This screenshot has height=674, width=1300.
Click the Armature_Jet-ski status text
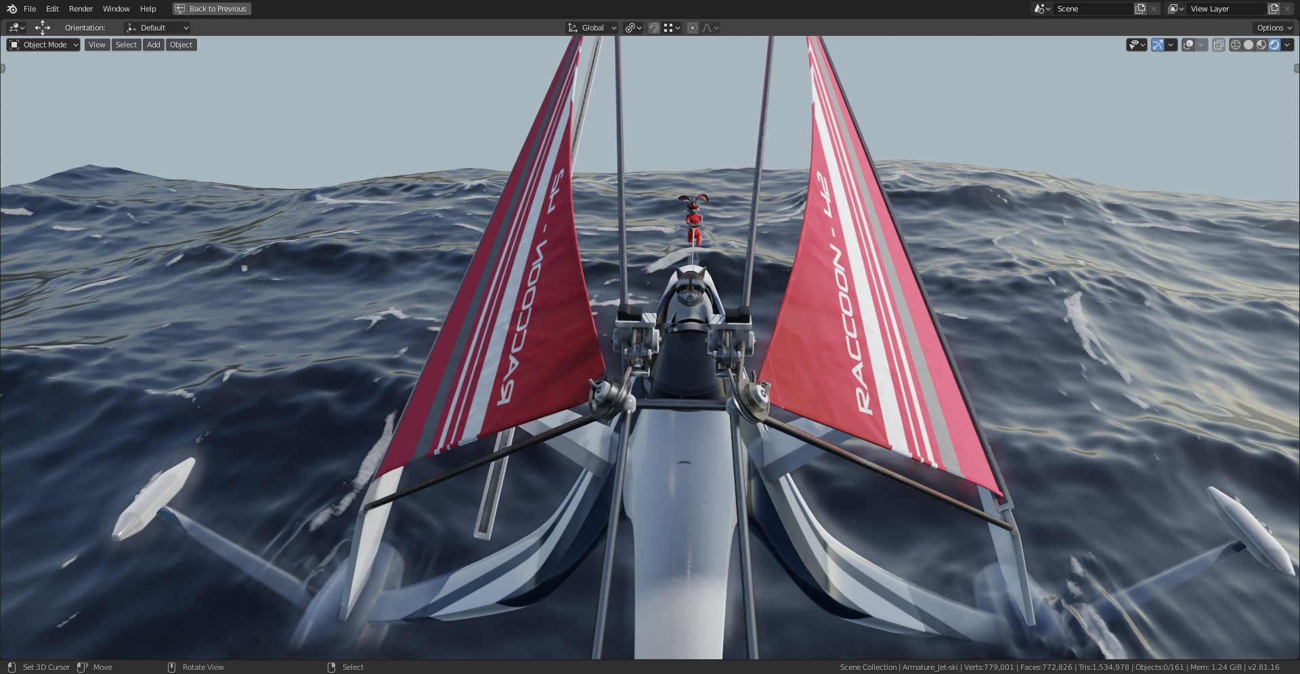(930, 667)
